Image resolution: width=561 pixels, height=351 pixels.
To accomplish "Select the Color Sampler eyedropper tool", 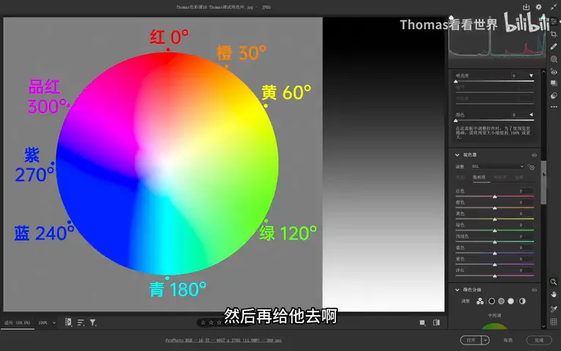I will coord(554,309).
